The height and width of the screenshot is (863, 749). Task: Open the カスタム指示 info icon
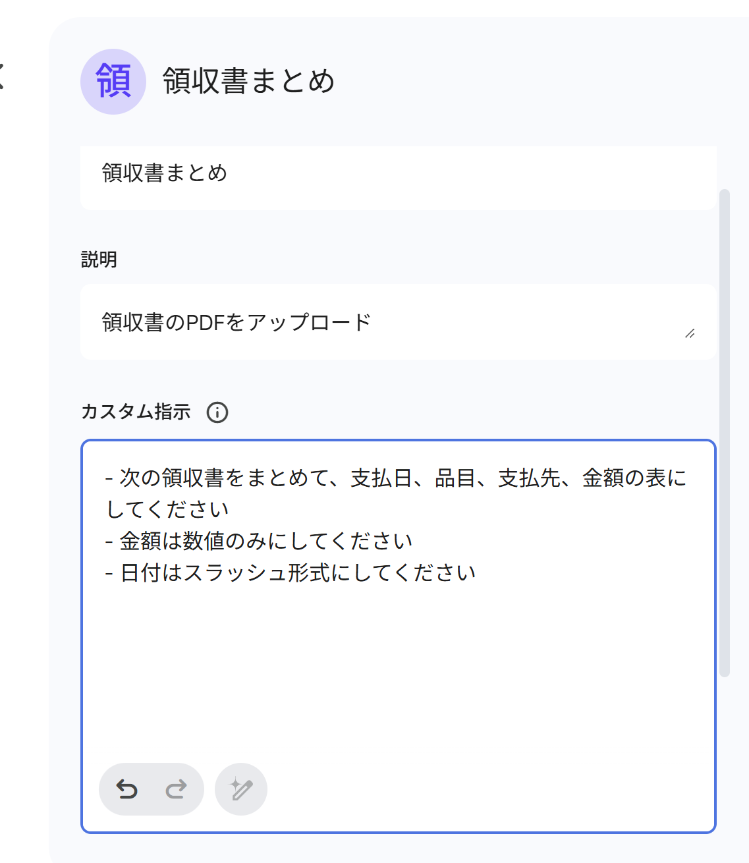coord(217,412)
